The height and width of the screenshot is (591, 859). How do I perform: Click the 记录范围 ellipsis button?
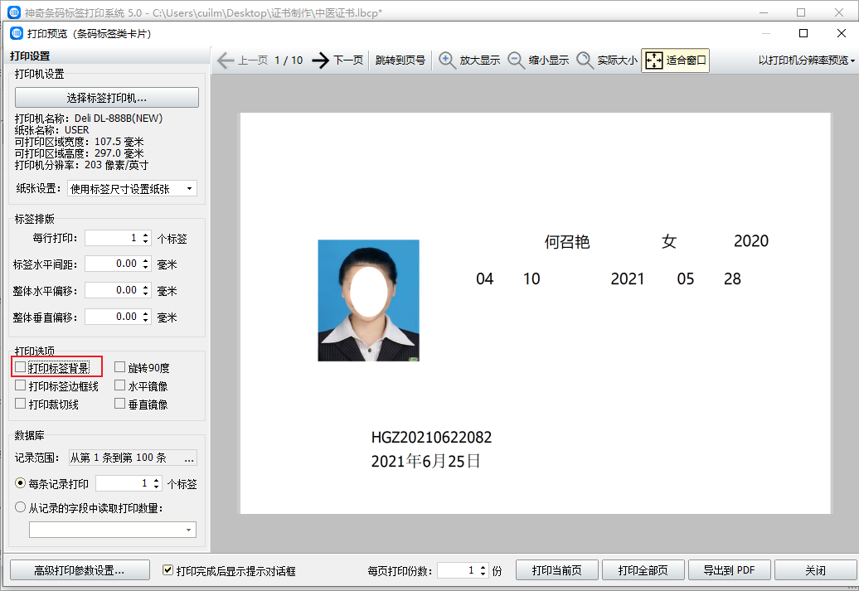coord(189,458)
